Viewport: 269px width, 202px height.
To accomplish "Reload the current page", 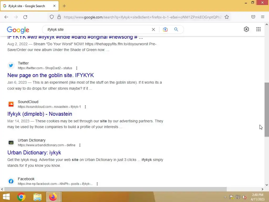I will point(25,17).
